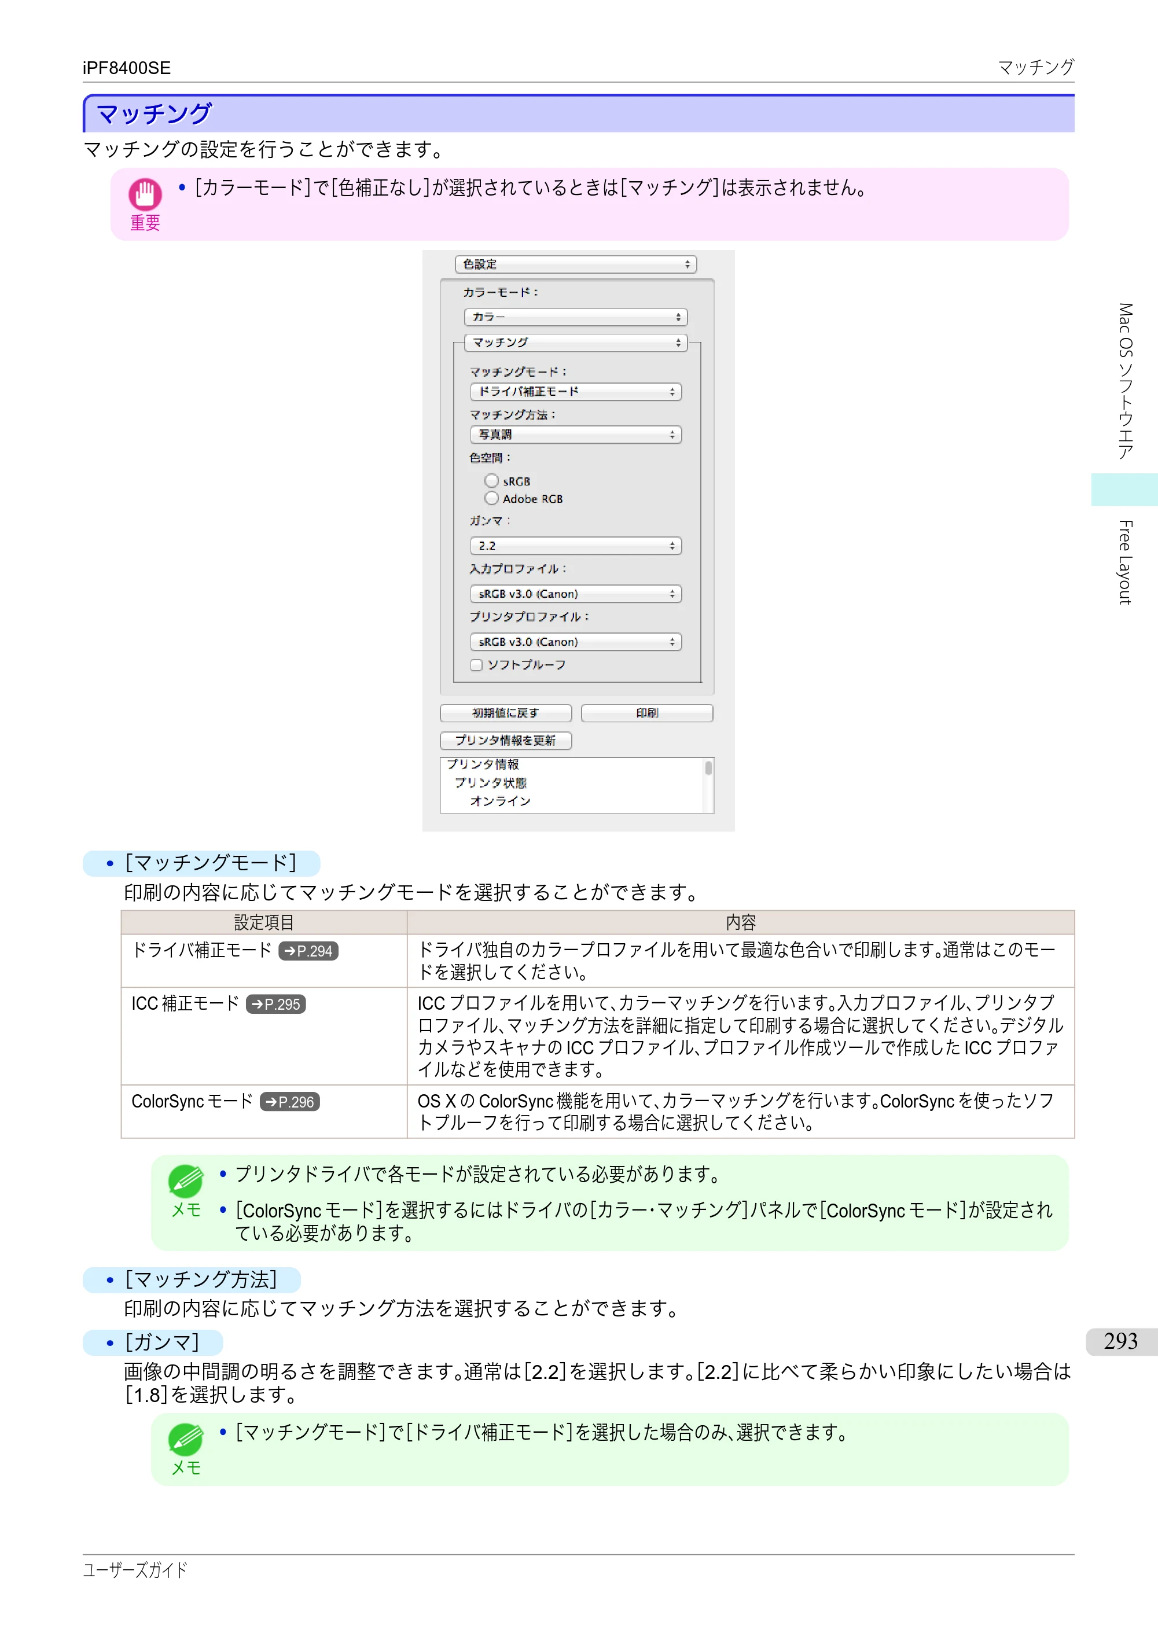
Task: Enable the ソフトプルーフ checkbox
Action: click(476, 665)
